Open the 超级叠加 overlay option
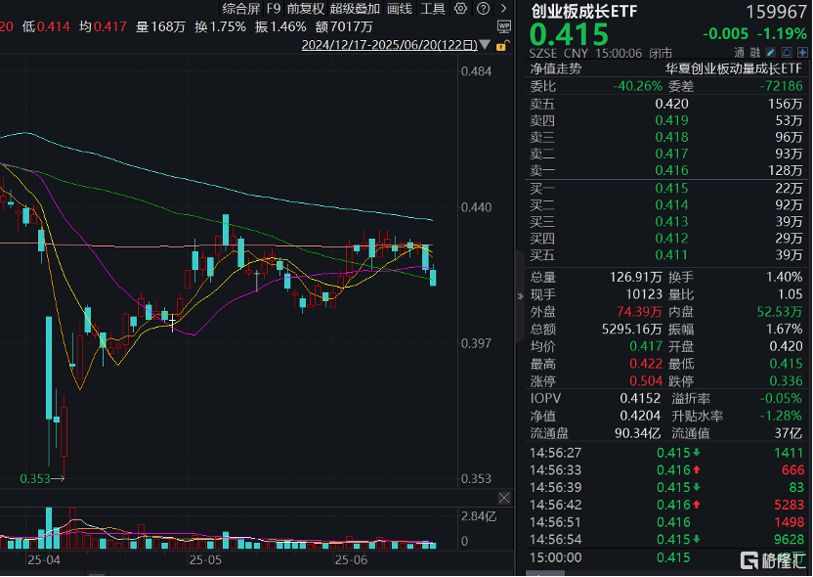 [x=355, y=8]
